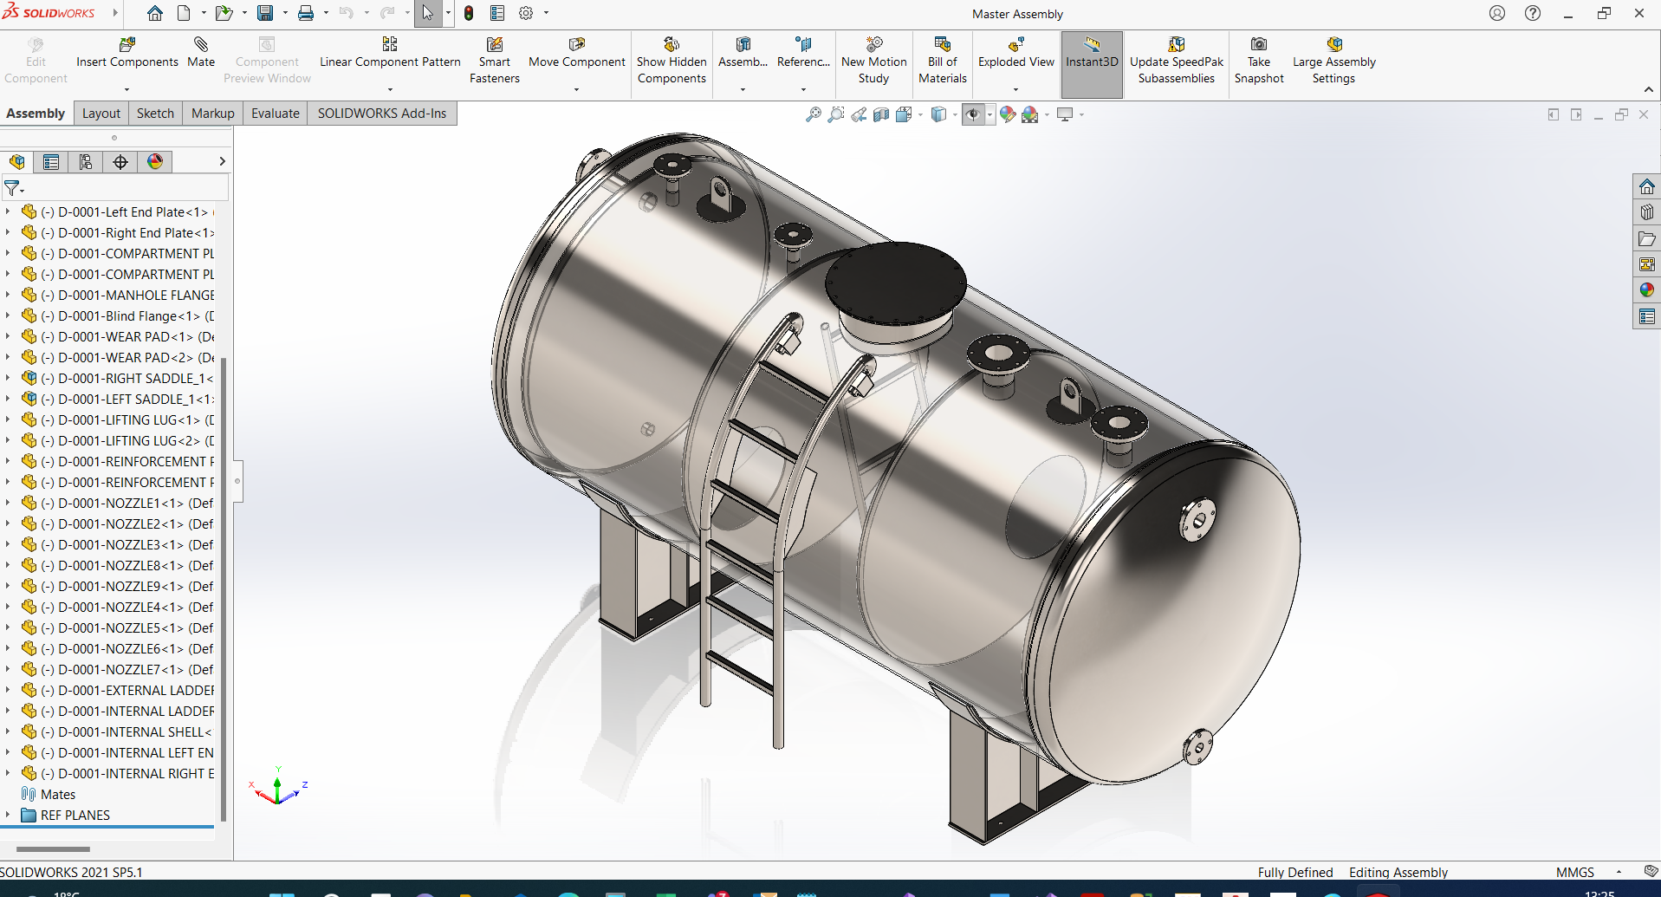Open the Display Style dropdown arrow

[x=955, y=114]
